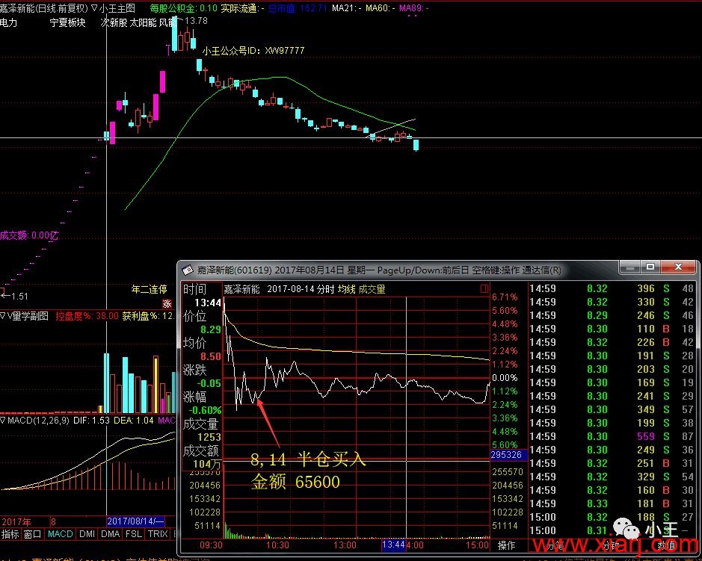This screenshot has height=561, width=702.
Task: Click the DIF: 1.53 value
Action: click(x=91, y=421)
